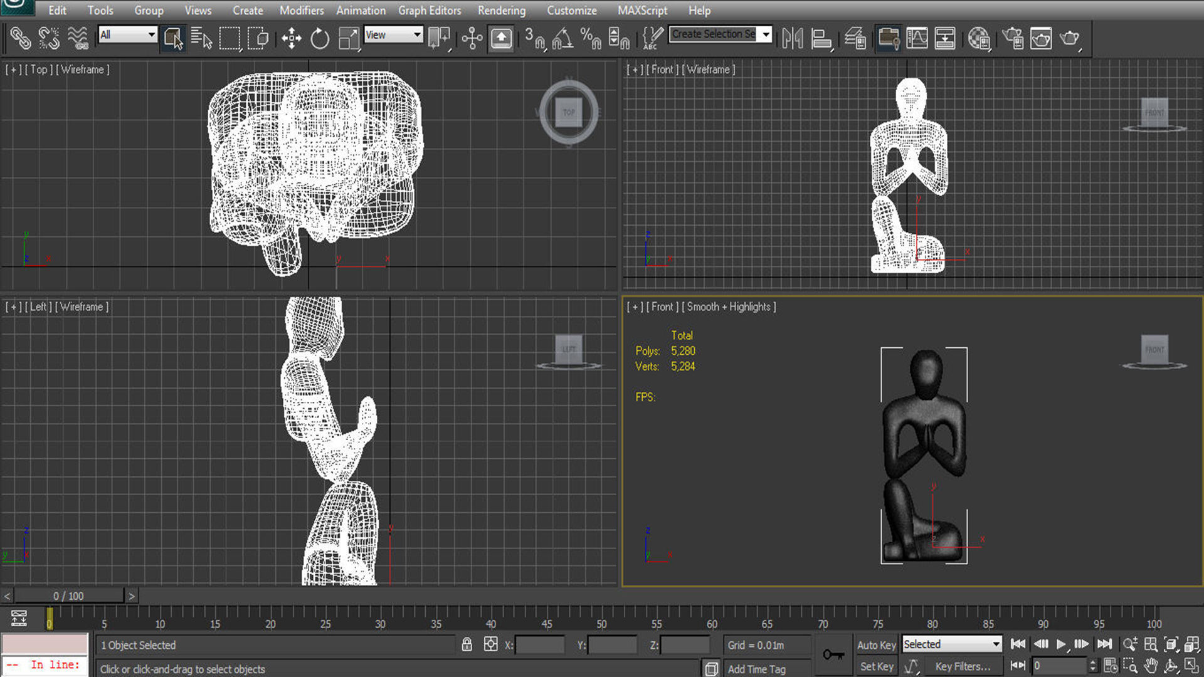Click the time slider 0 / 100 handle
The height and width of the screenshot is (677, 1204).
68,596
